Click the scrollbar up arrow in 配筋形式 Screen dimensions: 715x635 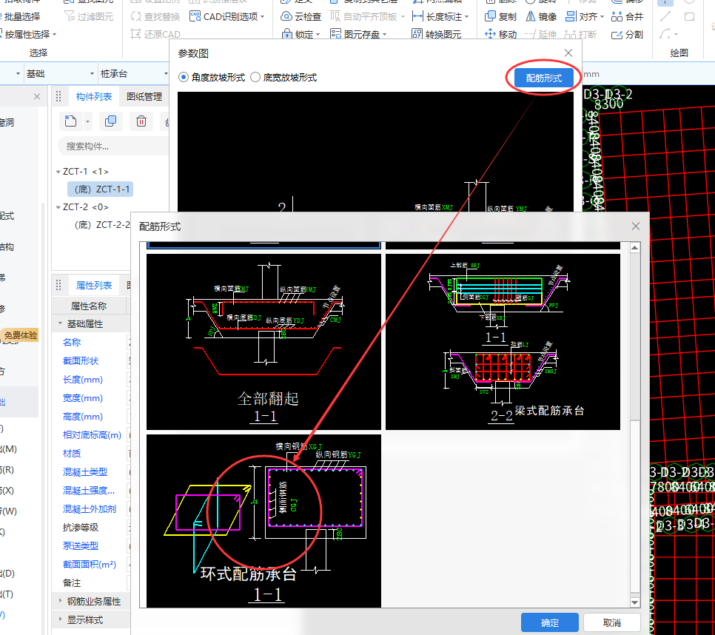point(635,247)
